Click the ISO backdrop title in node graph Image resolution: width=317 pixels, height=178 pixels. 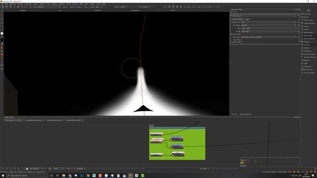pyautogui.click(x=152, y=126)
